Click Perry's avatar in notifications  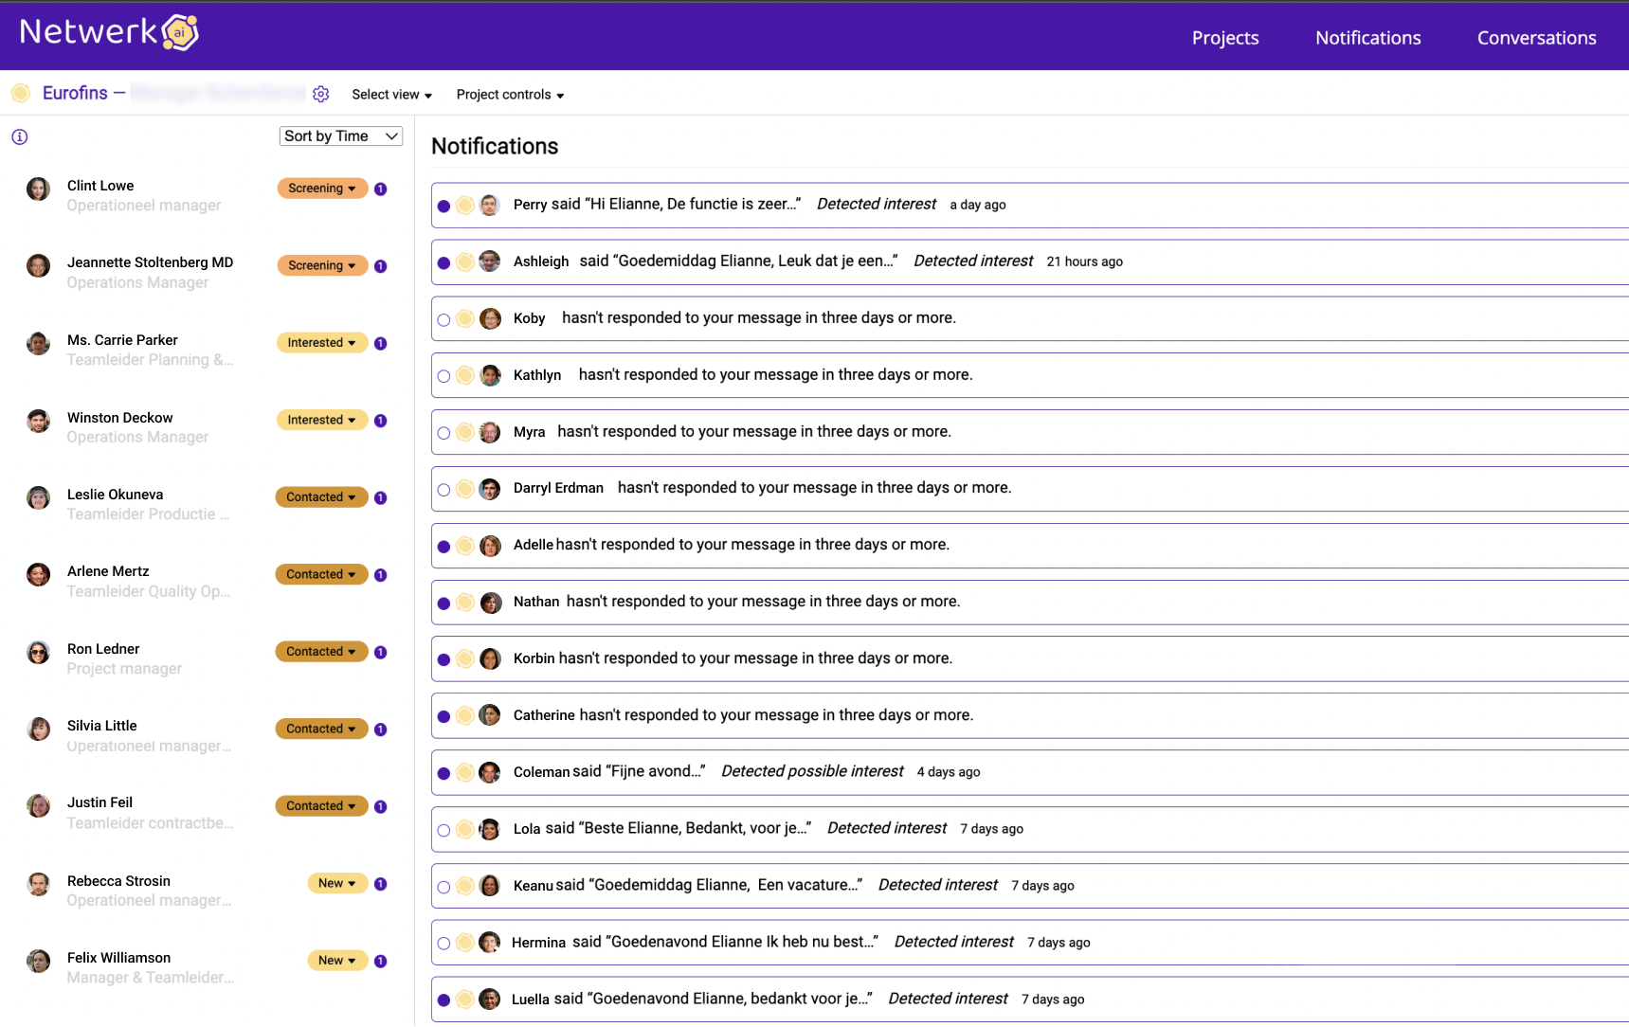[490, 206]
